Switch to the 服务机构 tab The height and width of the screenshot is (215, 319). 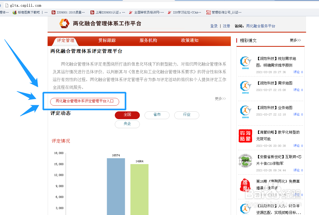tap(148, 41)
